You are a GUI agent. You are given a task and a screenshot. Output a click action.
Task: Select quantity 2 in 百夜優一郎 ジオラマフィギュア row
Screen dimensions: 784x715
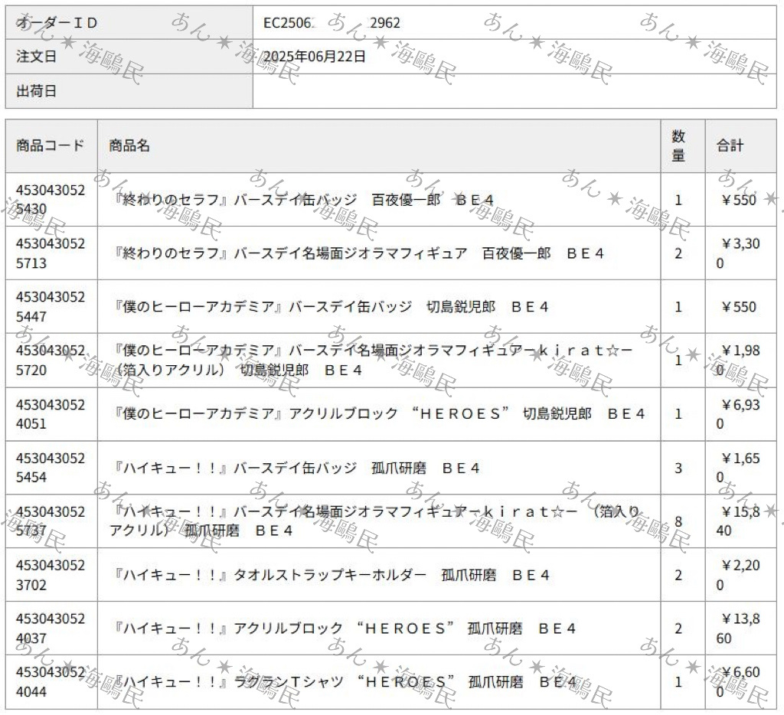pos(678,253)
